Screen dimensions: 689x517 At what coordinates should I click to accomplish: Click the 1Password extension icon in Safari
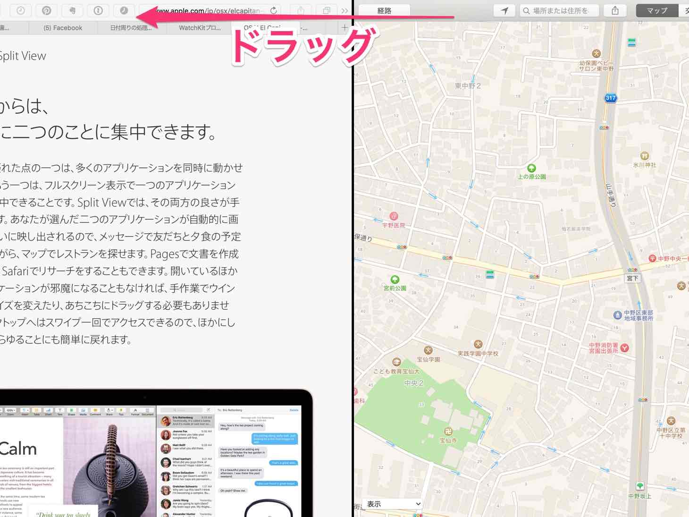(x=98, y=10)
